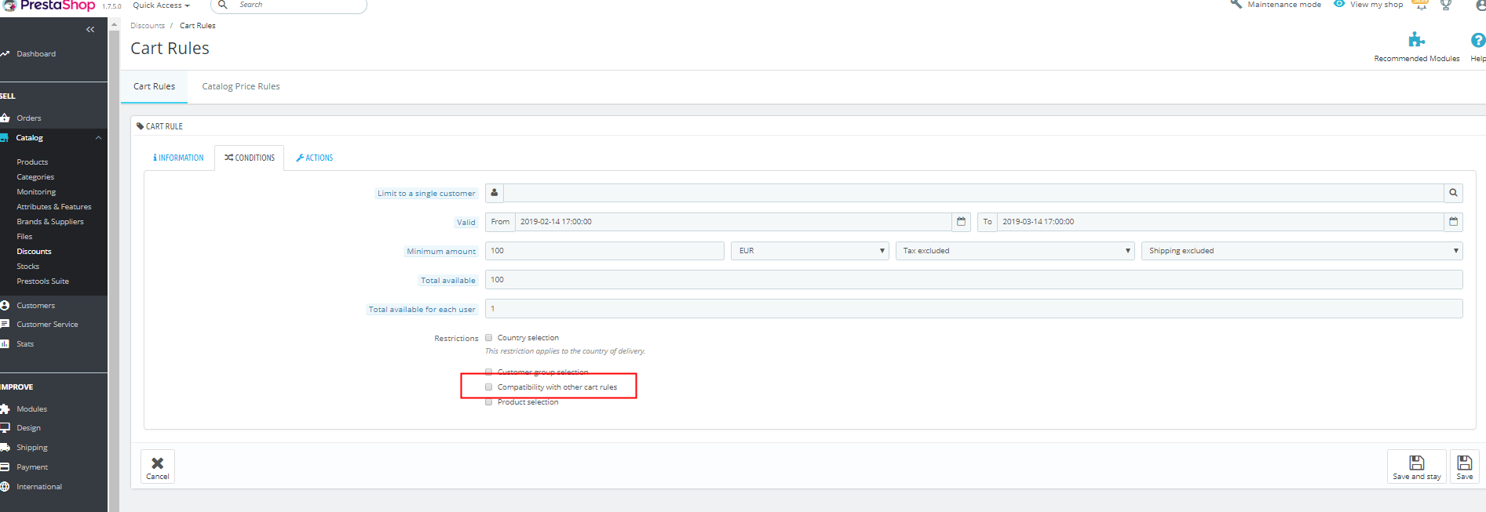Viewport: 1486px width, 512px height.
Task: Open the To date calendar picker
Action: (x=1453, y=222)
